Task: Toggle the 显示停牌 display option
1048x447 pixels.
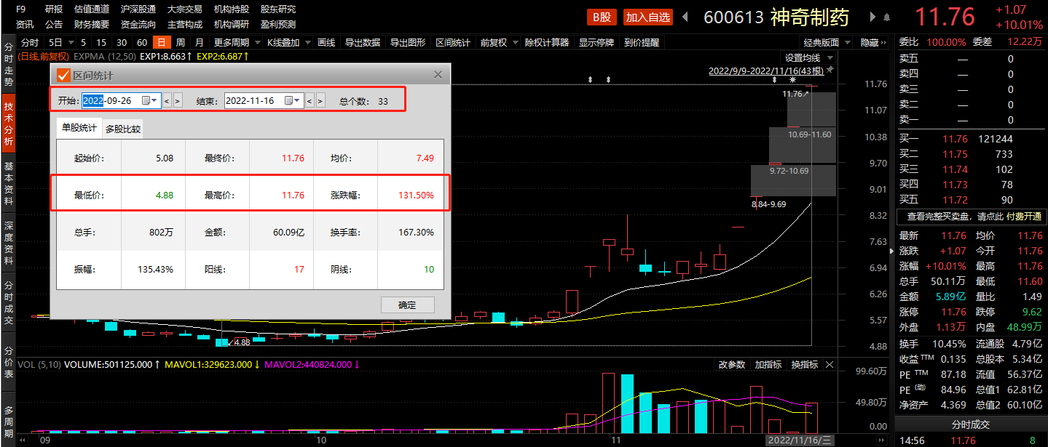Action: click(x=596, y=43)
